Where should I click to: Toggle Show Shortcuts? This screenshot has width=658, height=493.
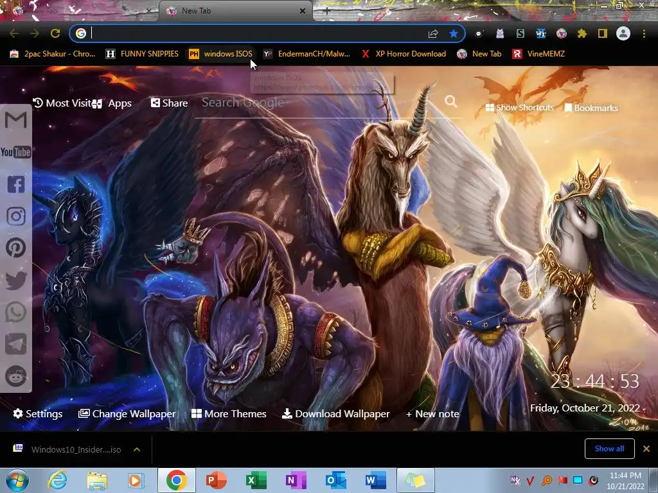click(519, 108)
